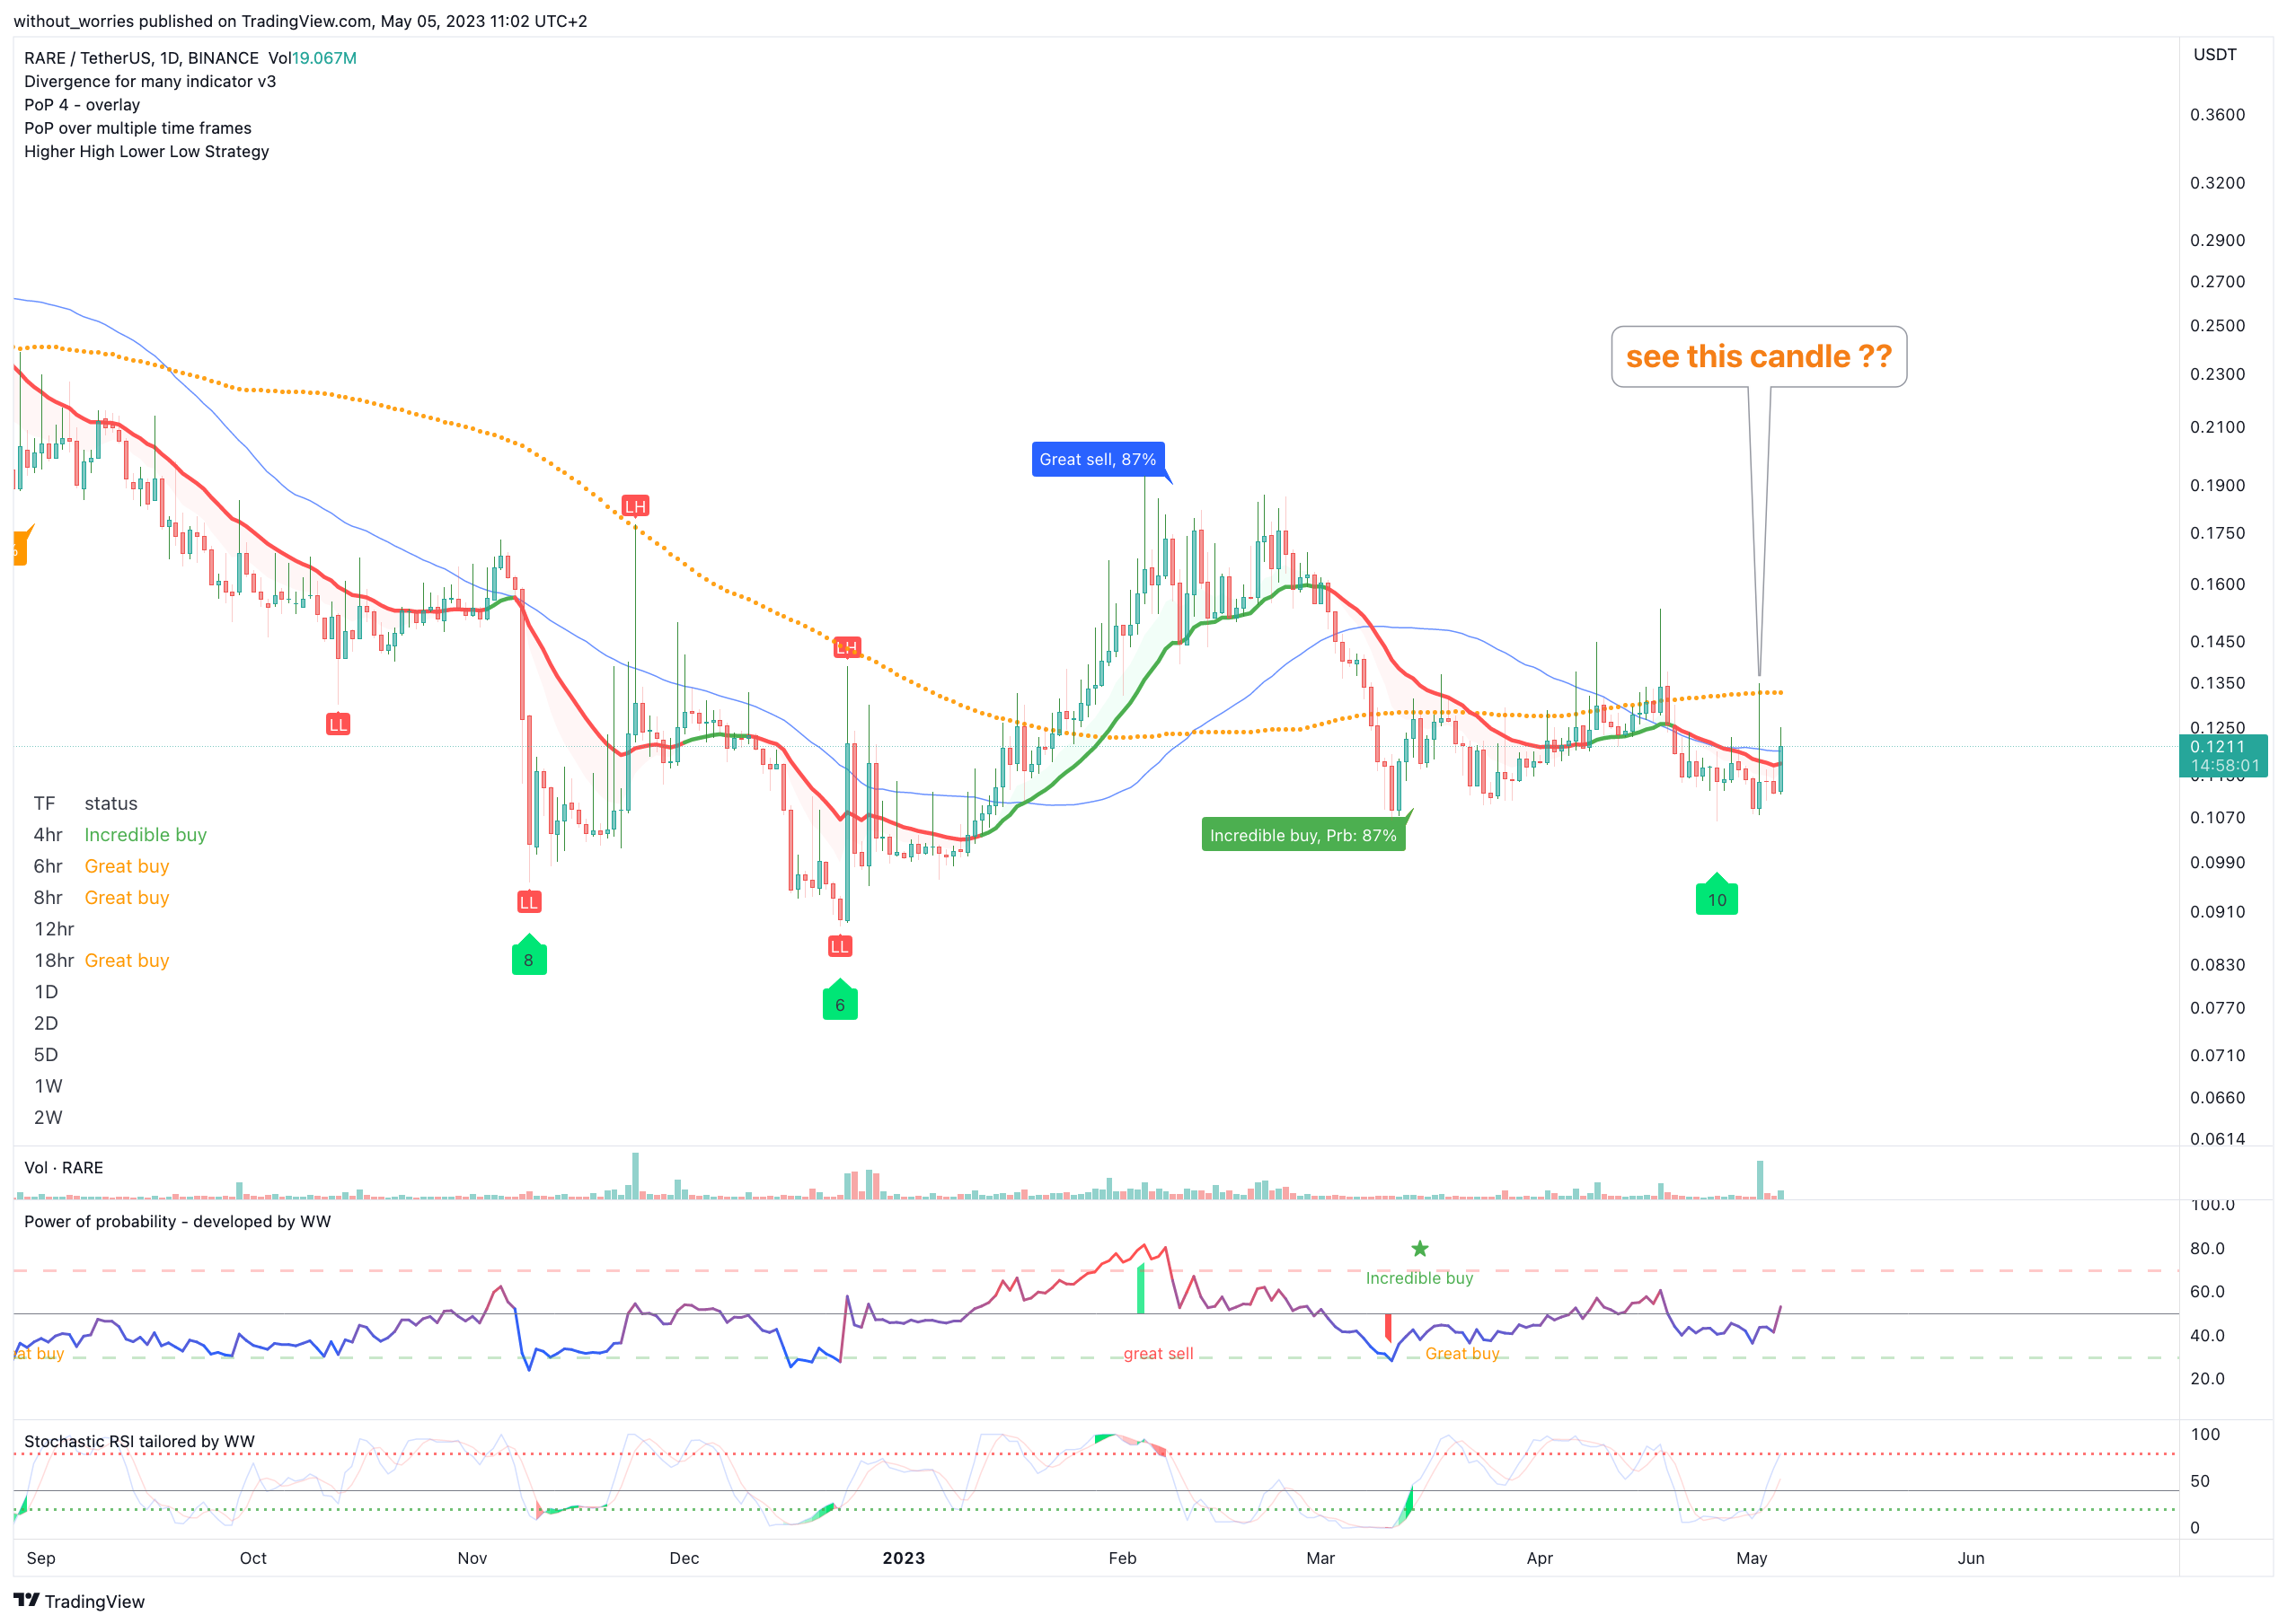Click the 'May' label on time axis
The width and height of the screenshot is (2287, 1624).
point(1752,1558)
